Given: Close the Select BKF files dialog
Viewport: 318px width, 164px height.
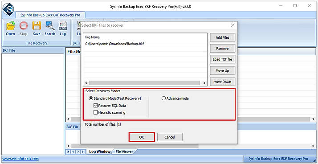Looking at the screenshot, I should (232, 25).
